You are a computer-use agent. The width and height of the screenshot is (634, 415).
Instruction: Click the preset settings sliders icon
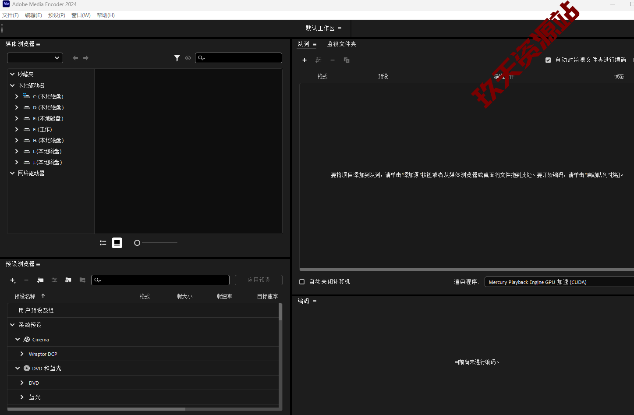[54, 280]
